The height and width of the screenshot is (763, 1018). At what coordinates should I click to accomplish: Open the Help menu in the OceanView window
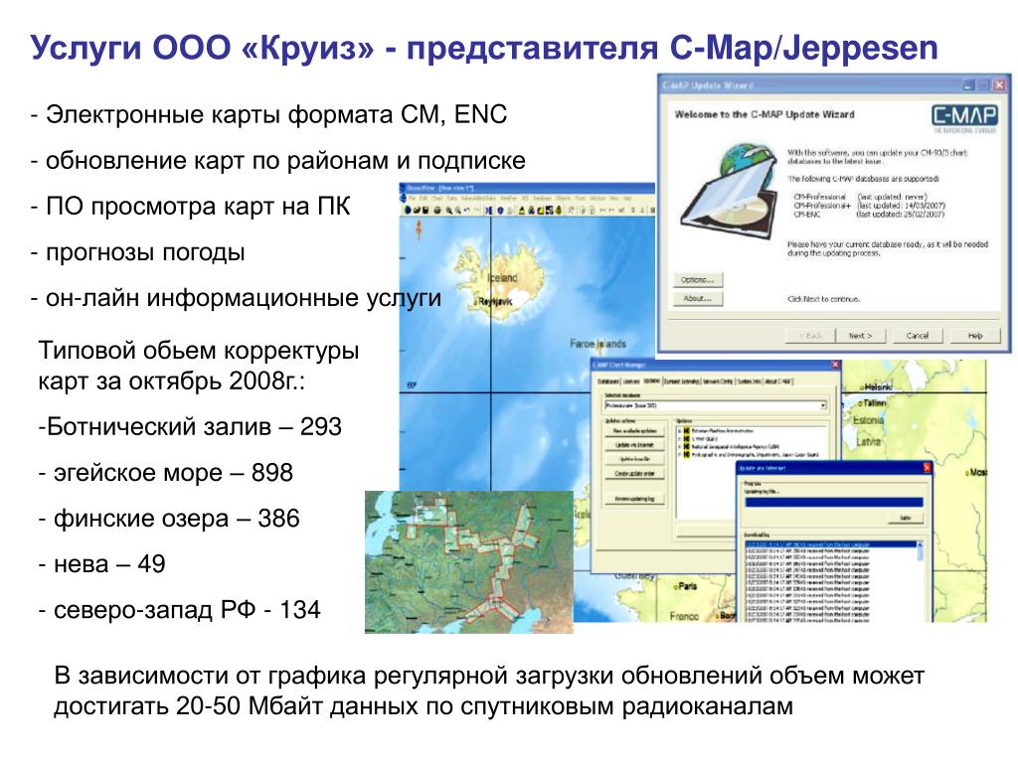[628, 198]
